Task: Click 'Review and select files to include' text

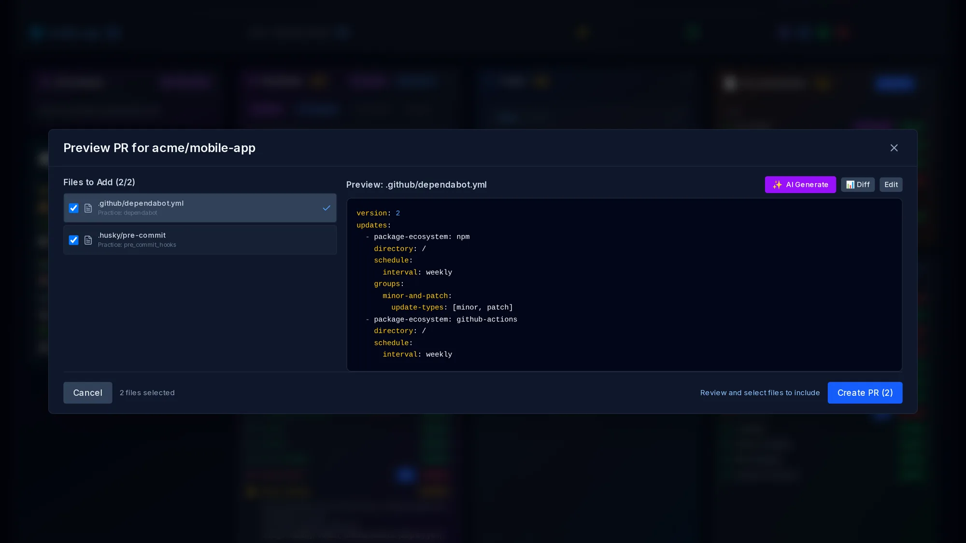Action: [760, 392]
